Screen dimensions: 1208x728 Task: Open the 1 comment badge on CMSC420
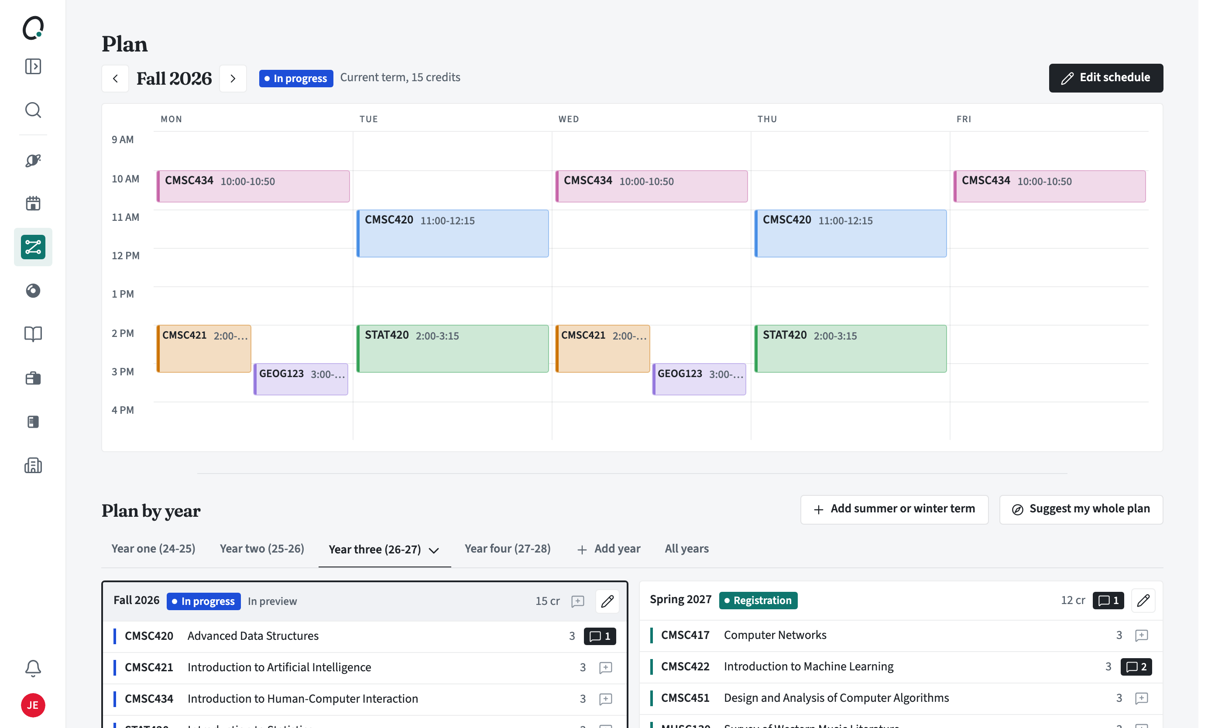[600, 636]
